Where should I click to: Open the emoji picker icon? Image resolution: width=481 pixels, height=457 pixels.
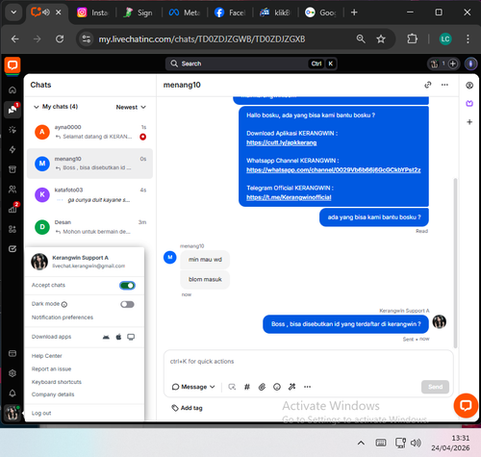[x=277, y=387]
